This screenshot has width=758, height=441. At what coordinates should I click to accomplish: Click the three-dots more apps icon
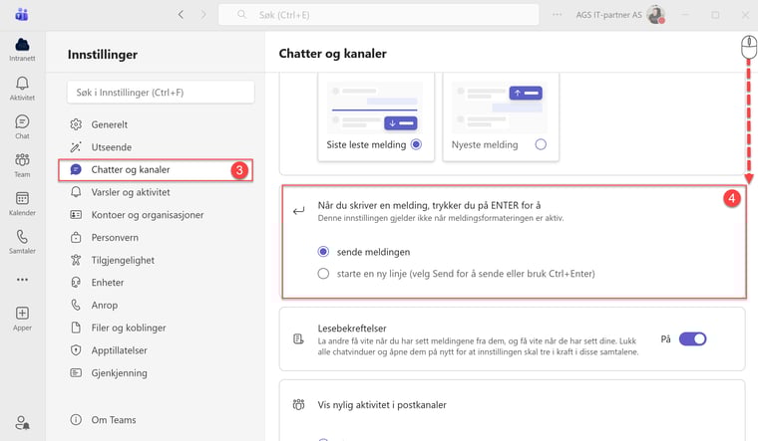(x=22, y=280)
